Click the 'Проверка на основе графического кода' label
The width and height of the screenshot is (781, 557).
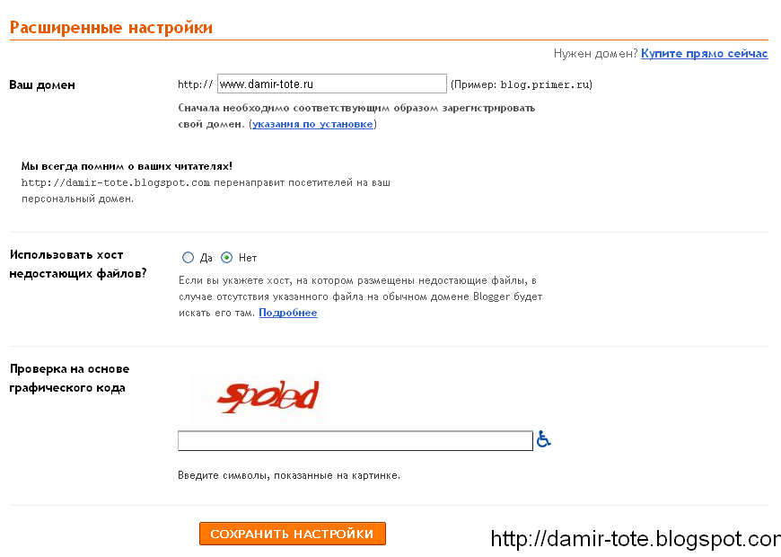pyautogui.click(x=69, y=378)
